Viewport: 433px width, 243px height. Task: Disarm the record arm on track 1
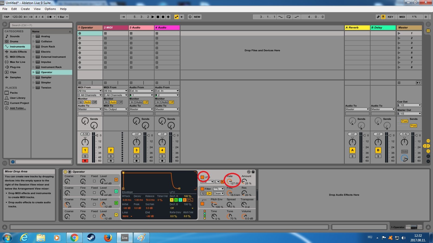tap(85, 161)
